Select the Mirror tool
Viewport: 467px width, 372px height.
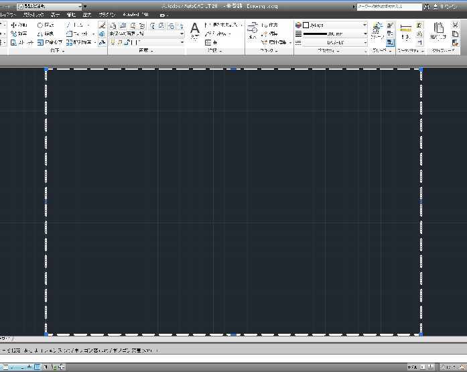46,34
